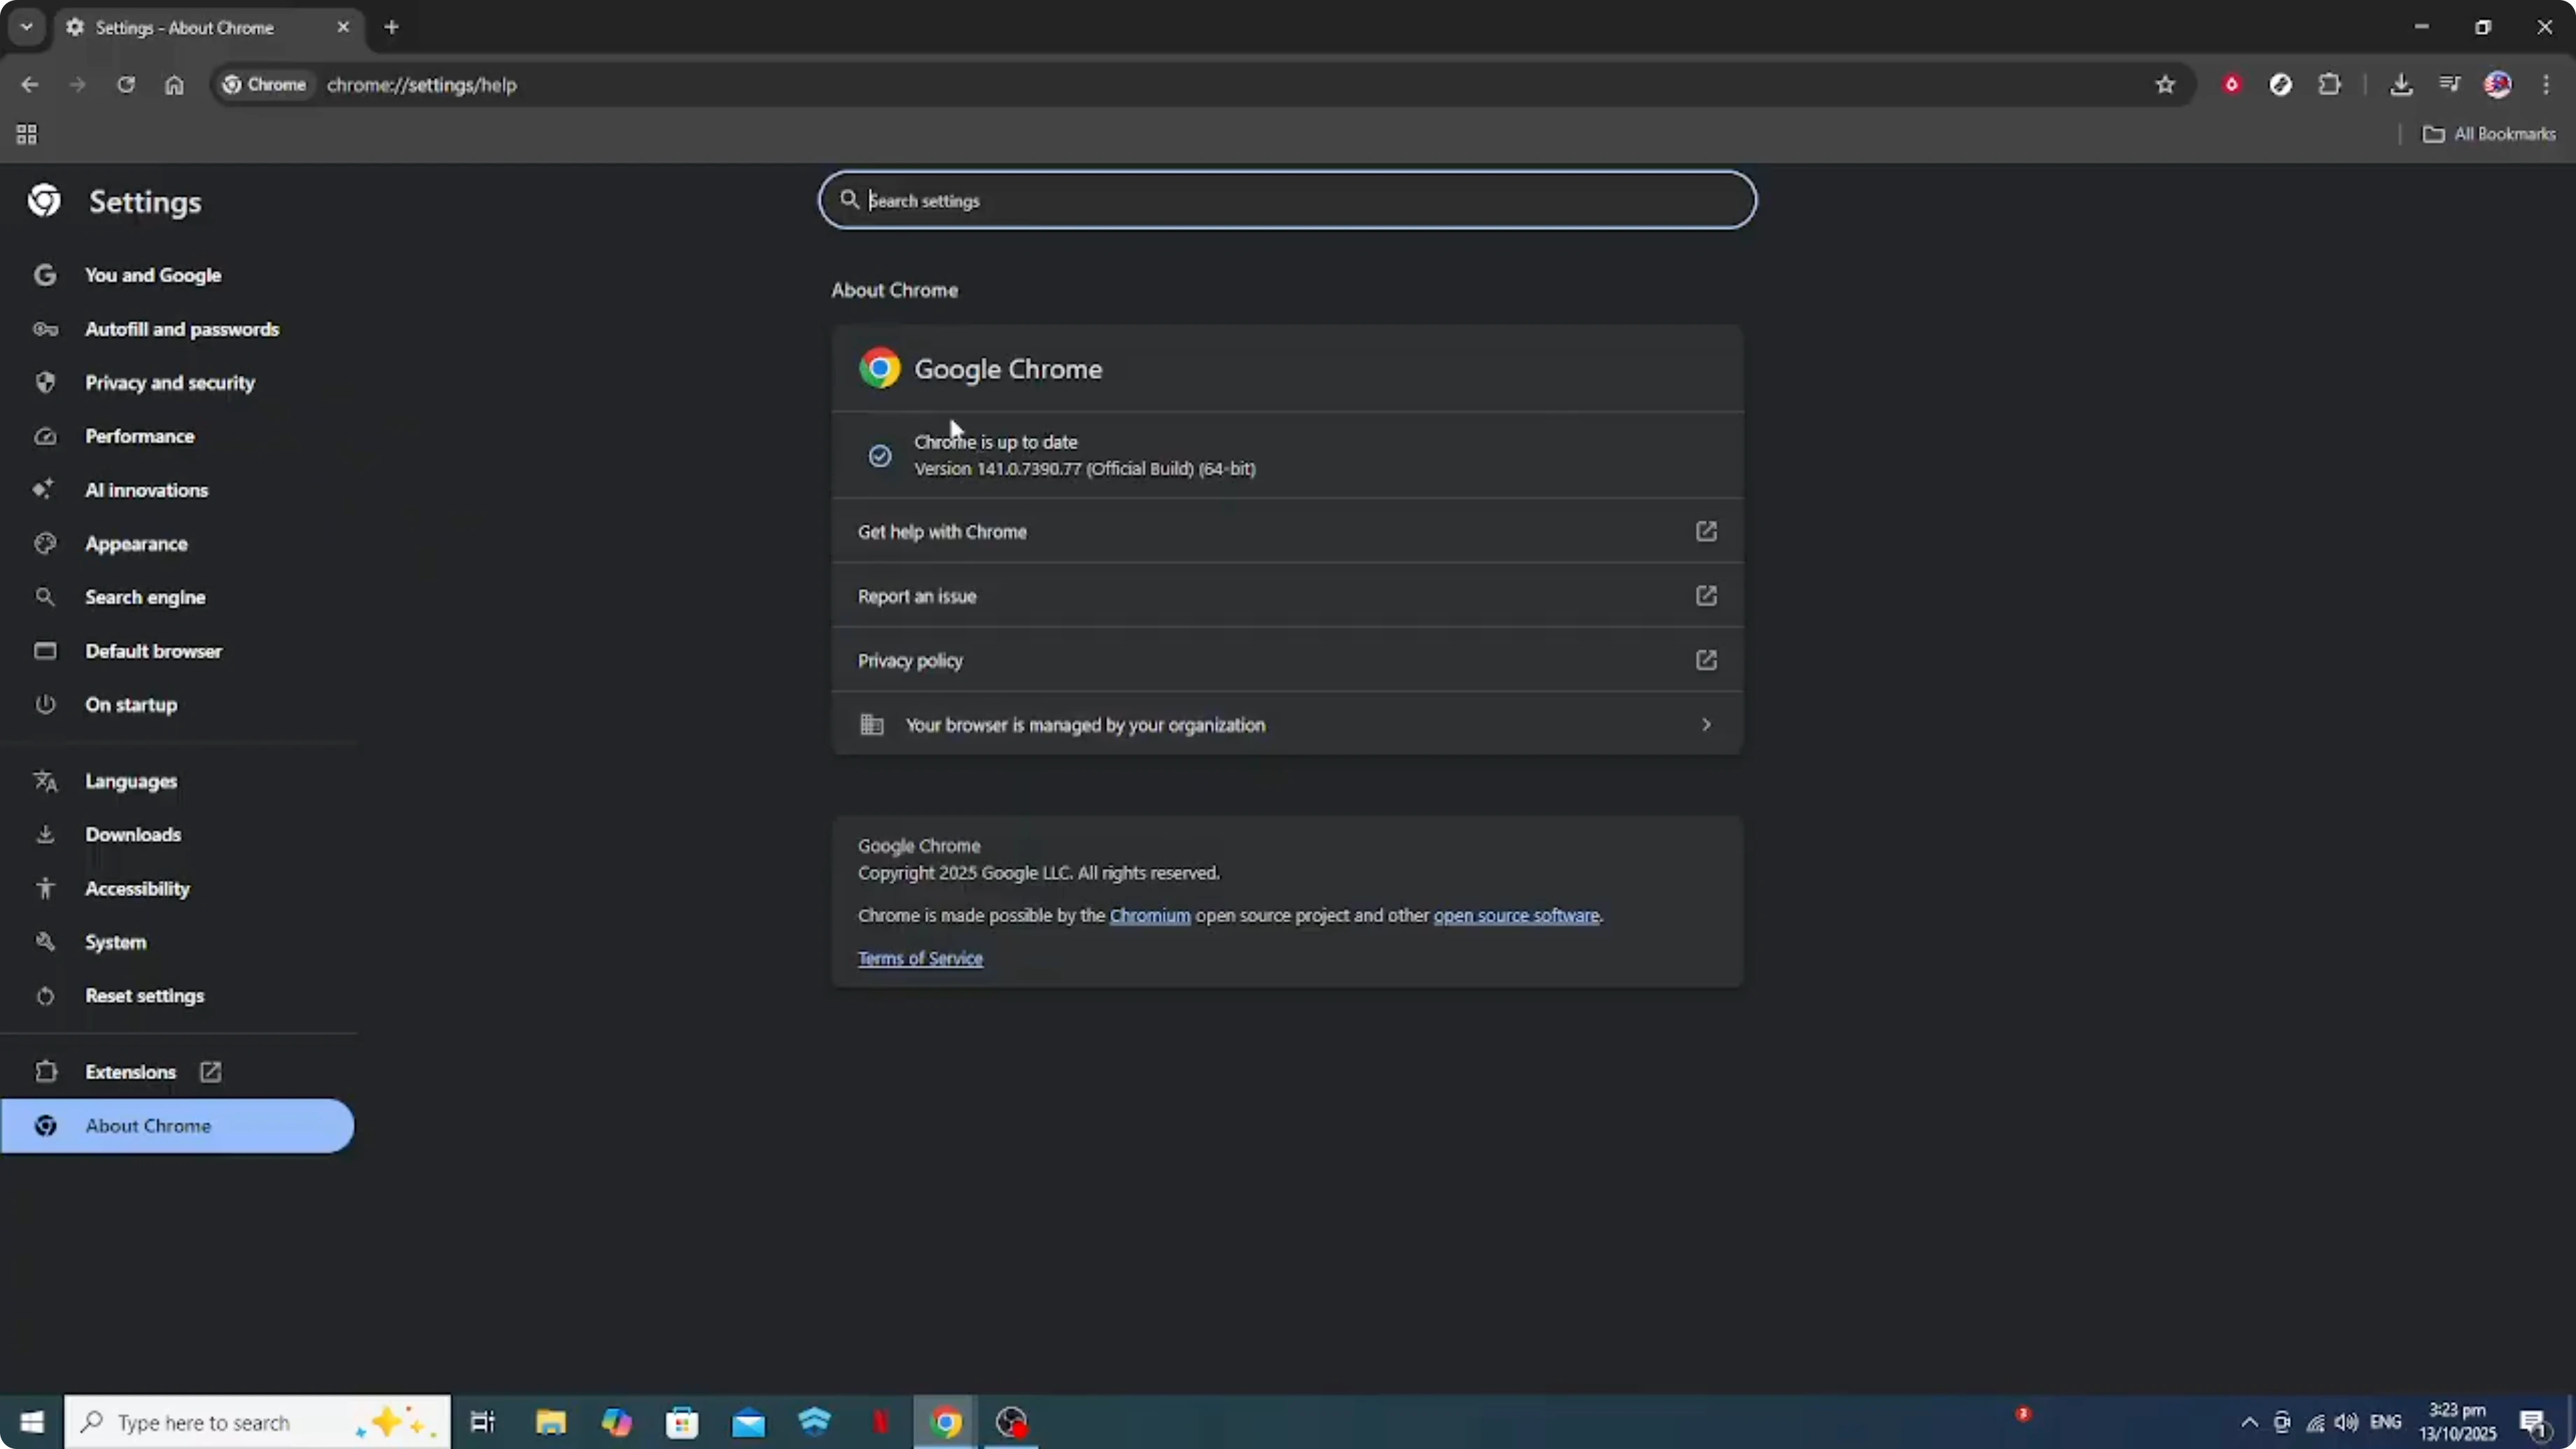This screenshot has width=2576, height=1449.
Task: Click the Windows taskbar search box
Action: tap(258, 1422)
